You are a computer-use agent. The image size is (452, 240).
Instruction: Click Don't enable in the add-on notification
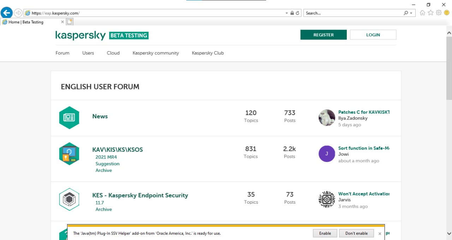pos(357,233)
